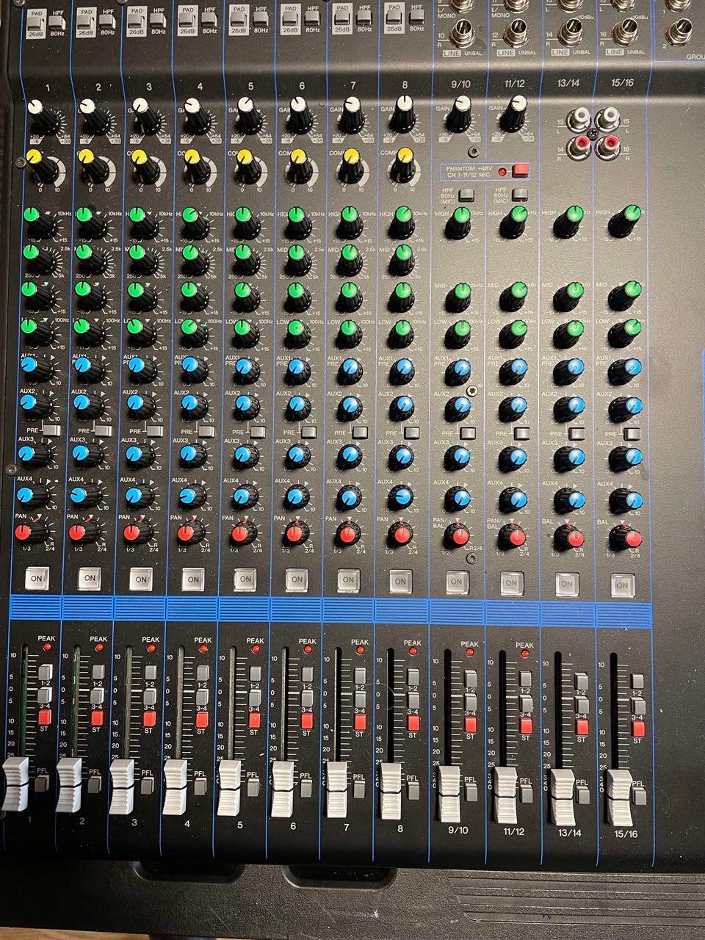705x940 pixels.
Task: Toggle the PRE switch on channel 2
Action: coord(102,430)
